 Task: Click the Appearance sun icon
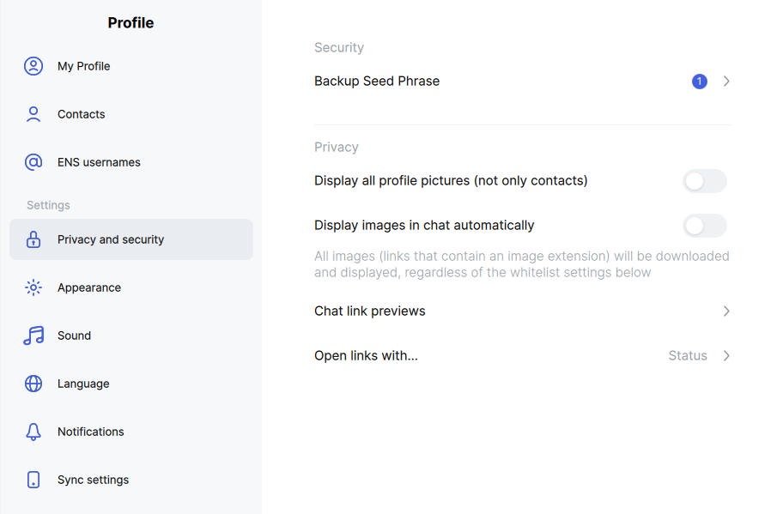[33, 287]
